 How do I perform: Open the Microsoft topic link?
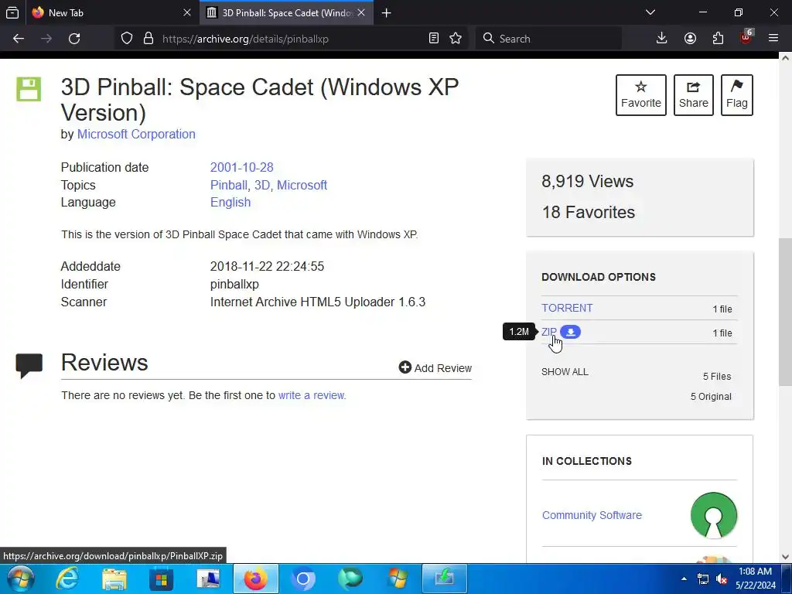click(302, 185)
